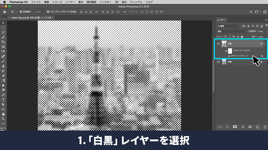The image size is (268, 150).
Task: Select the Healing Brush tool
Action: pos(3,56)
